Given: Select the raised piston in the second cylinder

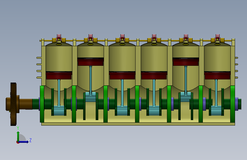Looking at the screenshot, I should 91,62.
